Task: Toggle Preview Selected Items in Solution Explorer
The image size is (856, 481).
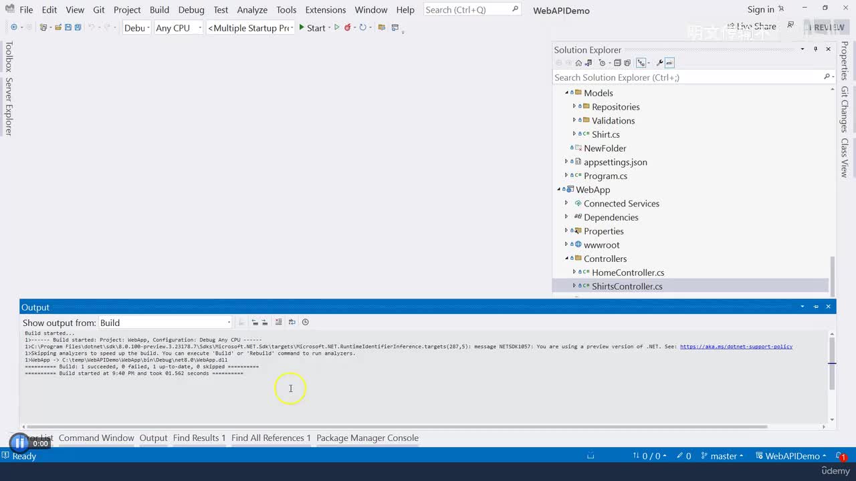Action: click(669, 63)
